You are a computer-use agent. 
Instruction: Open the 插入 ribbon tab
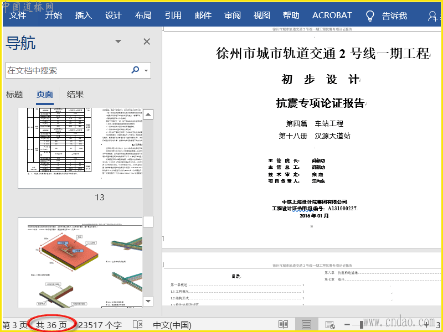(x=84, y=15)
